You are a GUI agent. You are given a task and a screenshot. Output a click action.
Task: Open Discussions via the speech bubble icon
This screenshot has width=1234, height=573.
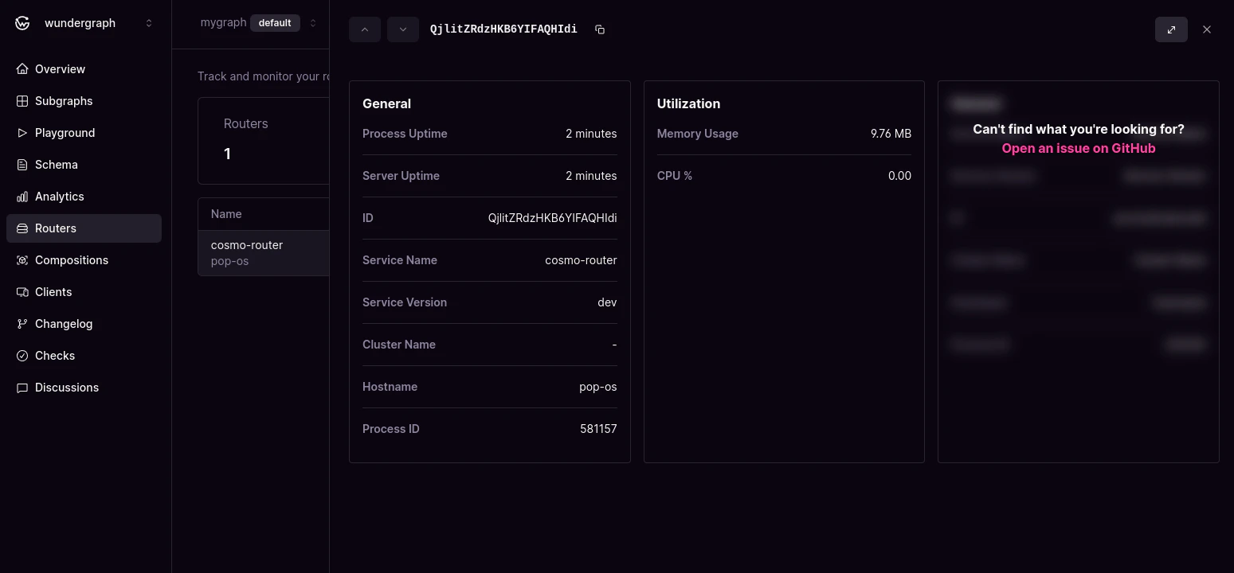(22, 388)
